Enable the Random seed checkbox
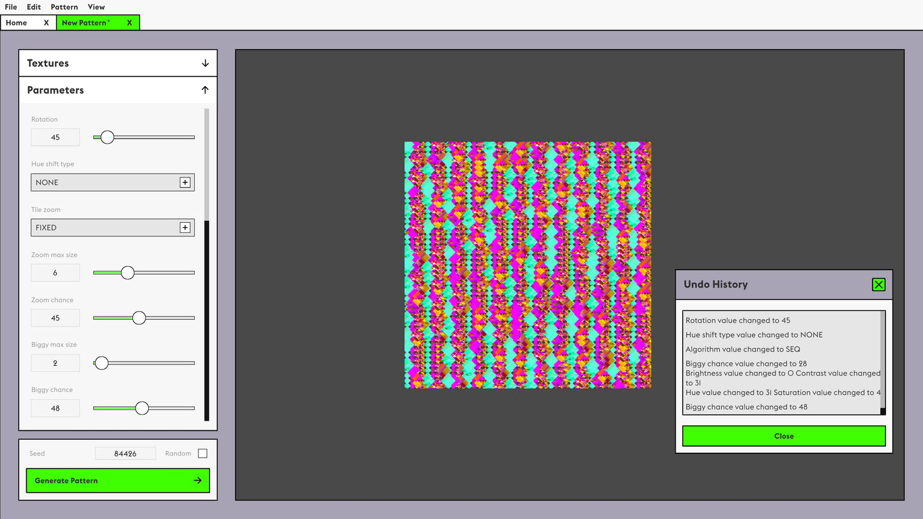 coord(202,454)
